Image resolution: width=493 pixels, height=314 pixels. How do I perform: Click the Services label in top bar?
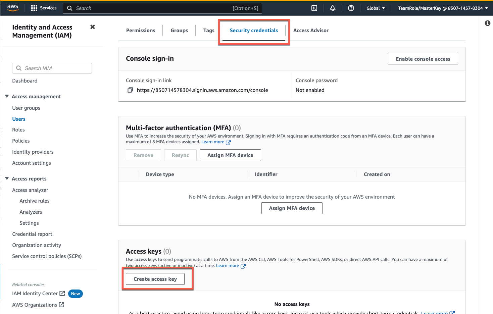[x=48, y=8]
